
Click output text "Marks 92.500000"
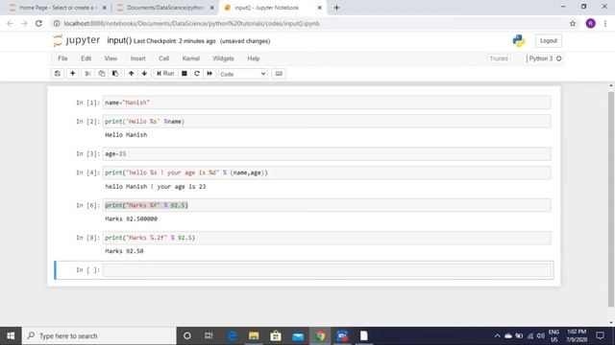coord(131,219)
